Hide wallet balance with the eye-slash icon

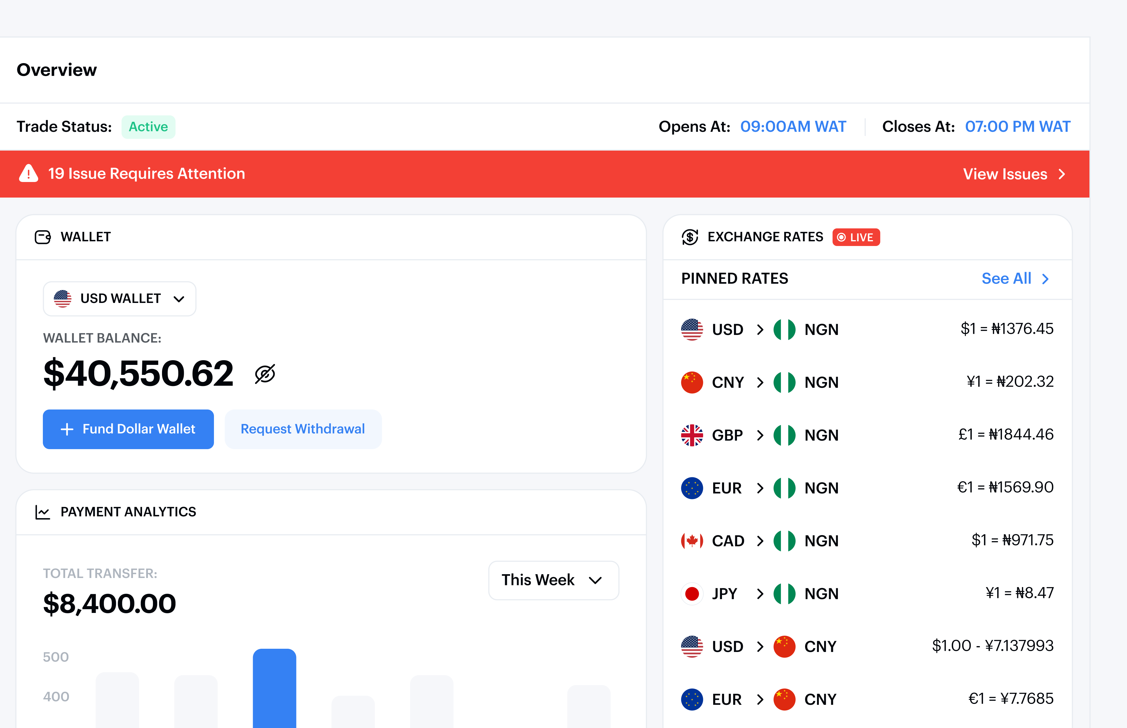click(x=265, y=374)
